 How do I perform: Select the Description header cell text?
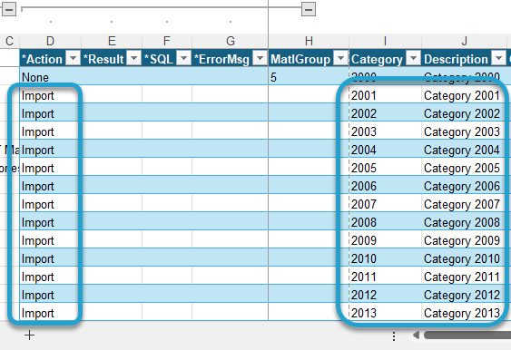pos(456,59)
